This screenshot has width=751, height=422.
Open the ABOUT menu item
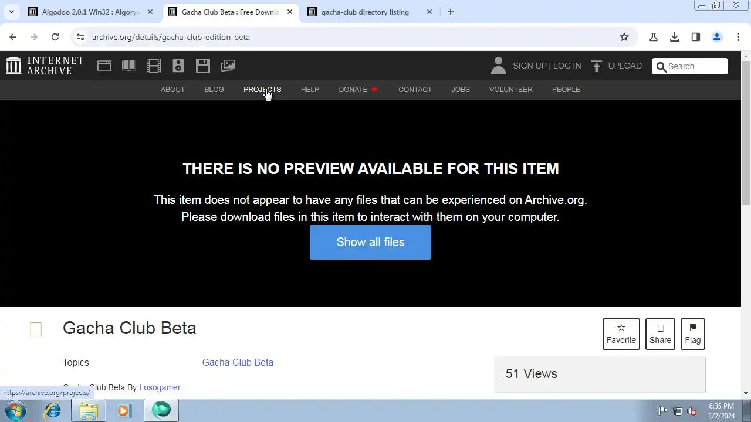[172, 90]
